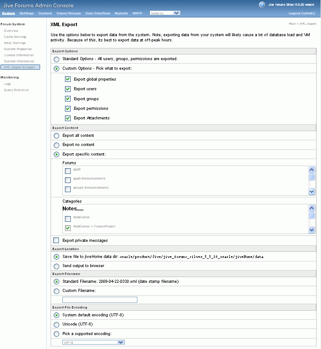Enable Export private messages
Image resolution: width=321 pixels, height=349 pixels.
(56, 240)
